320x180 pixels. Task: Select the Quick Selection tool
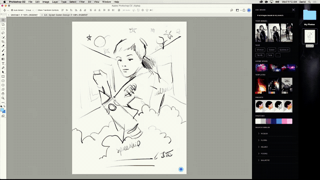3,38
